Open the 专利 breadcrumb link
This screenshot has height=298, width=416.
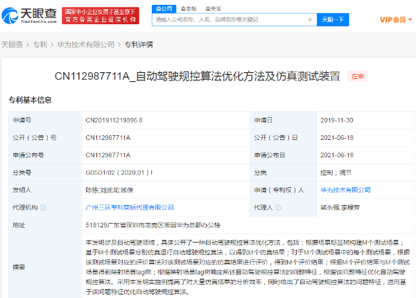[x=40, y=44]
